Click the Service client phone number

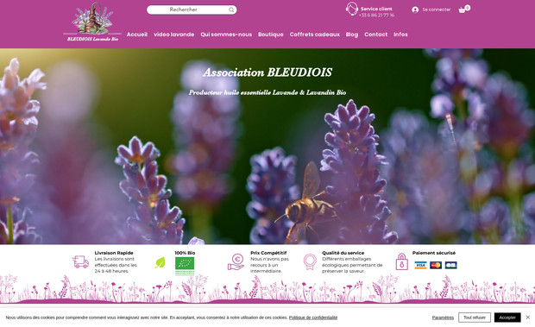[376, 16]
